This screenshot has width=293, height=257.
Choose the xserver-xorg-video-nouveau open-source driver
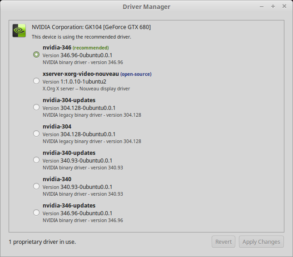coord(36,81)
